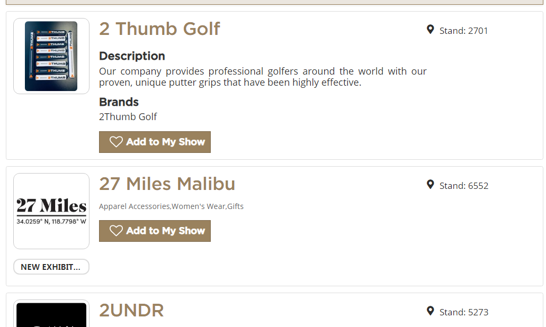Click the NEW EXHIBIT... badge

pos(51,267)
